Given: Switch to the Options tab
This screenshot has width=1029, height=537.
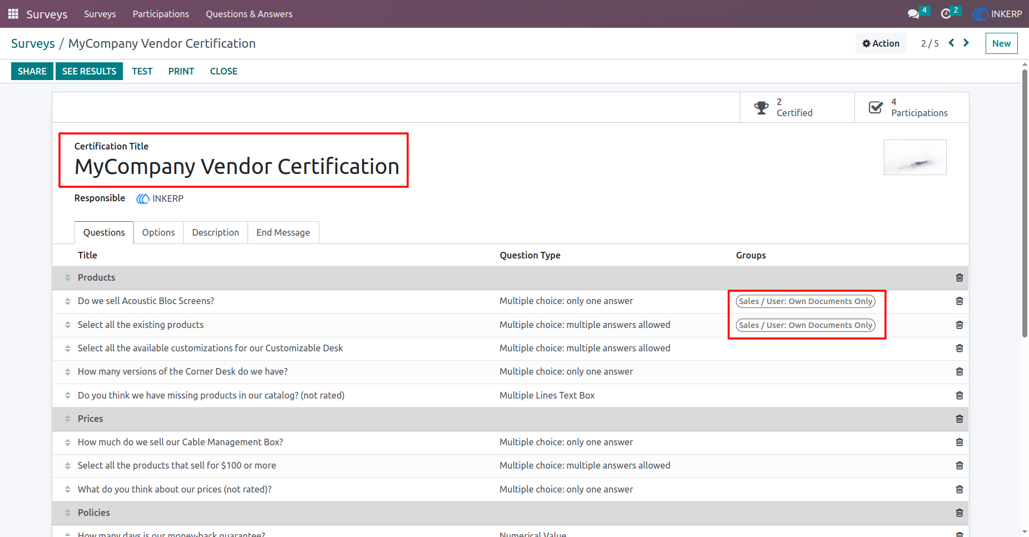Looking at the screenshot, I should click(x=159, y=232).
